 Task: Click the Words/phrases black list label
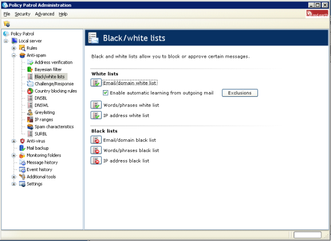pos(131,150)
